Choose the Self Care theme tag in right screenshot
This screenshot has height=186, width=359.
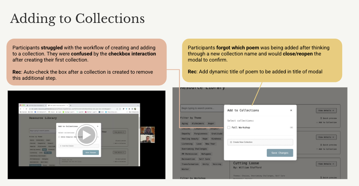(x=204, y=159)
